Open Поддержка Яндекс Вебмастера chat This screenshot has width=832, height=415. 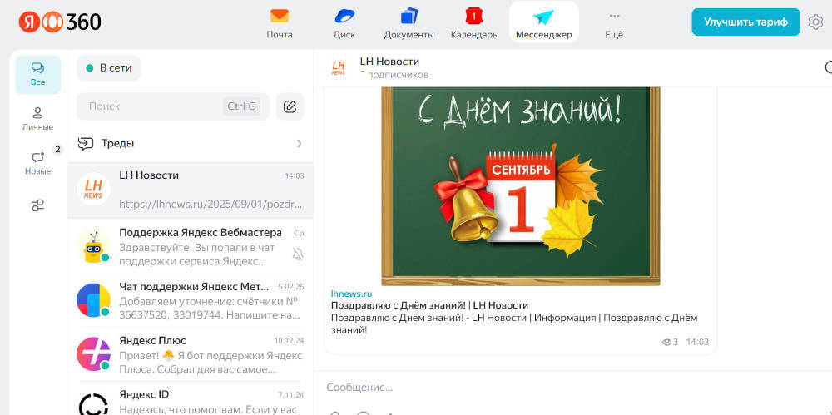(x=190, y=246)
